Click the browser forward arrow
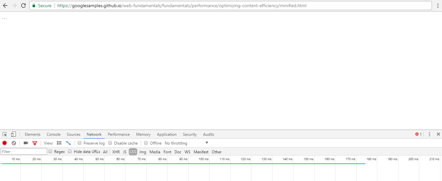Screen dimensions: 442x181 (x=14, y=6)
